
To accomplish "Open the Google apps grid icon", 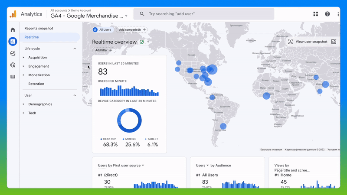I will tap(316, 14).
